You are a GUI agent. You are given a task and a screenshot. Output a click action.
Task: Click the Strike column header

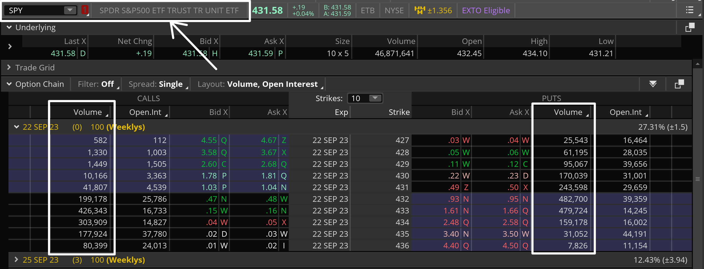tap(399, 112)
